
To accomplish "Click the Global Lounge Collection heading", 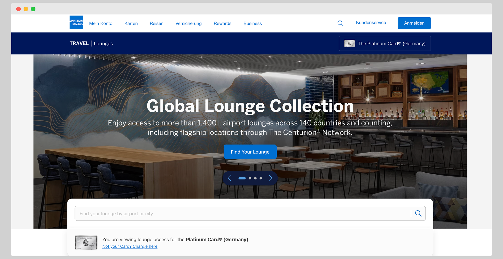I will coord(250,106).
